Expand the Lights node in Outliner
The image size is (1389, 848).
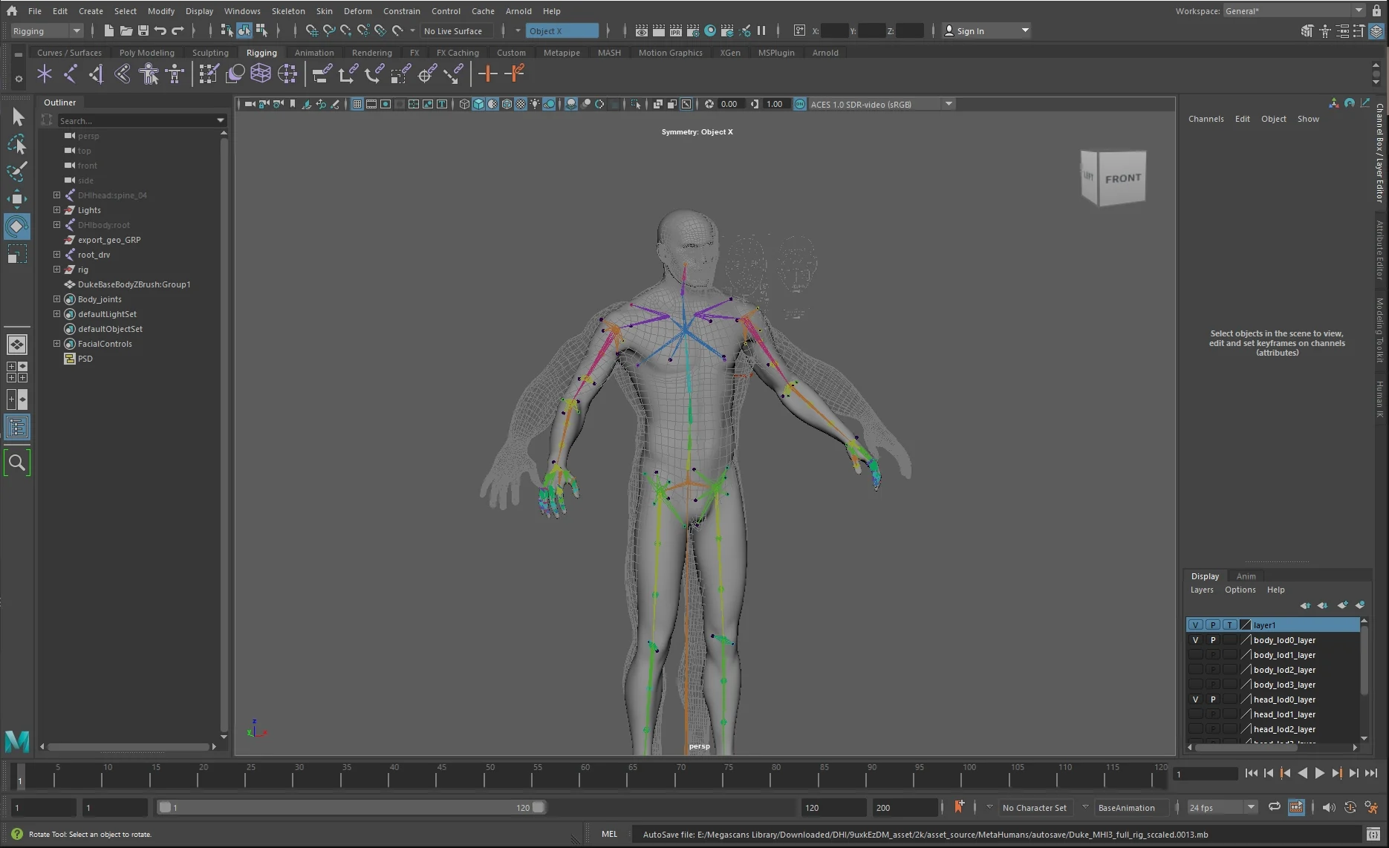[56, 210]
